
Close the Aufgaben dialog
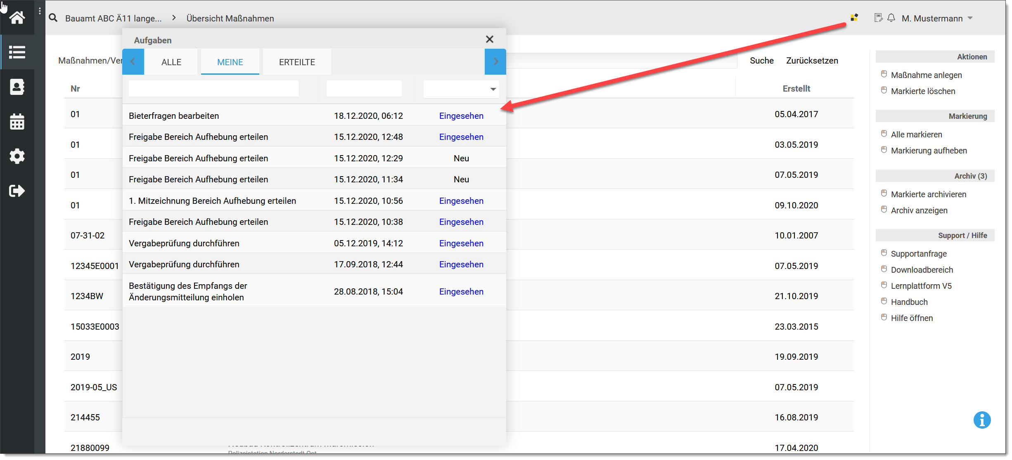pyautogui.click(x=490, y=39)
